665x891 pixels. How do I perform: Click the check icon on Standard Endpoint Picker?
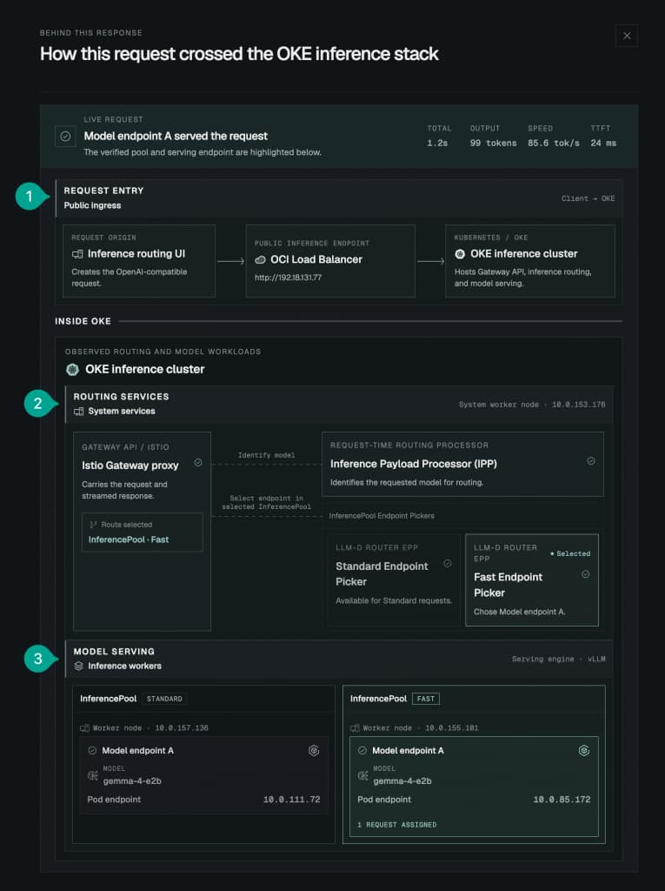click(x=448, y=564)
